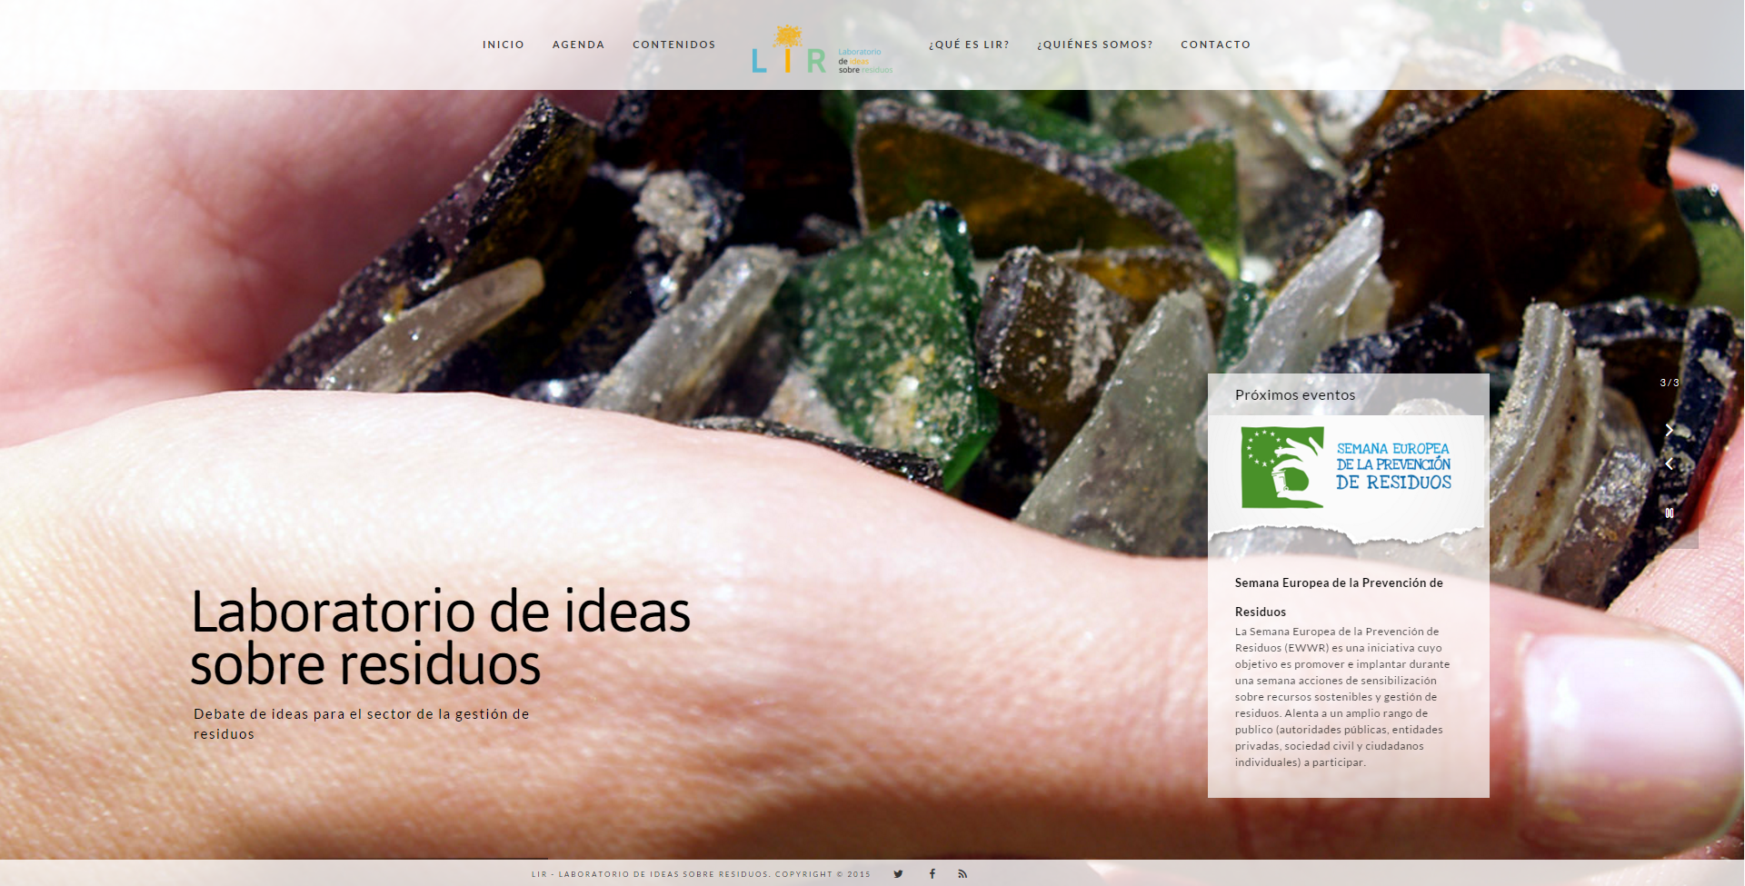Open the AGENDA menu item

[x=578, y=45]
